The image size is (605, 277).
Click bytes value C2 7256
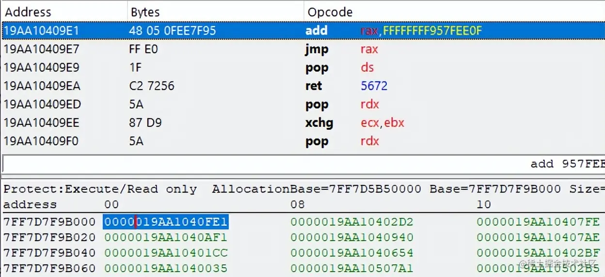[152, 86]
